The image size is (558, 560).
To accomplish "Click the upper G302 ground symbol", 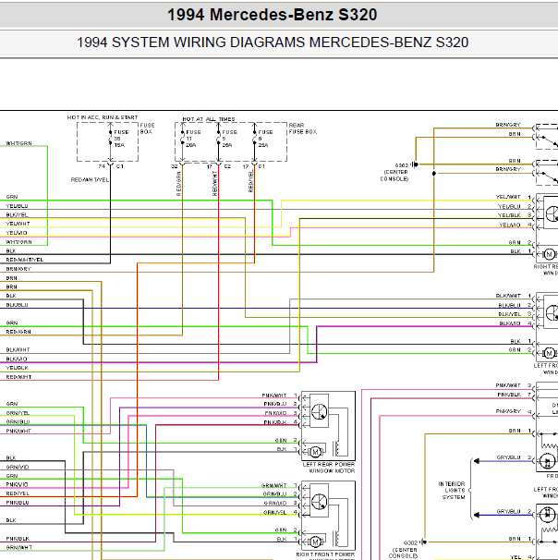I will (x=415, y=164).
